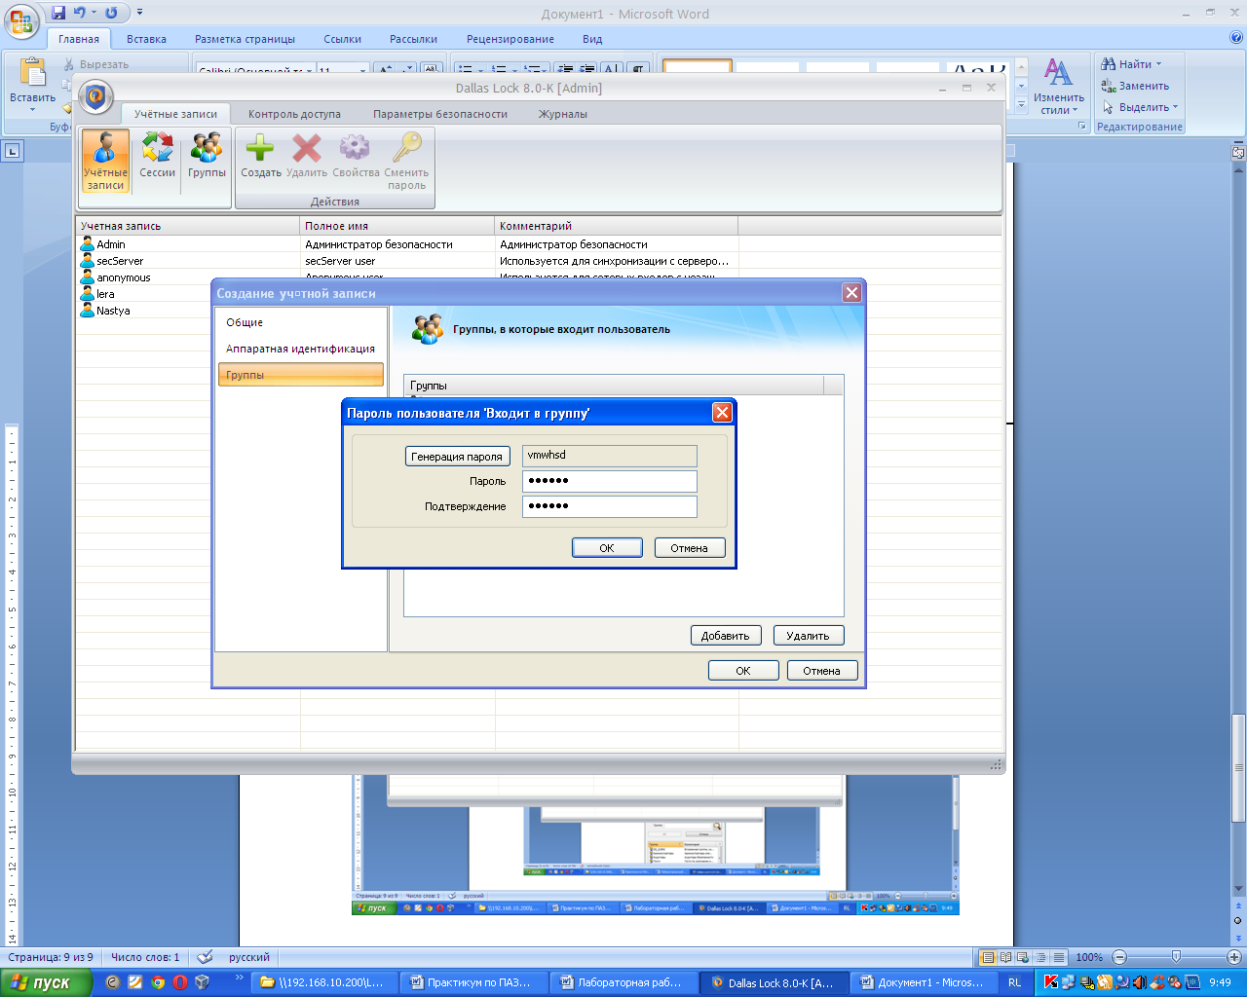Click the Комментарий column header
This screenshot has height=997, width=1247.
point(617,226)
